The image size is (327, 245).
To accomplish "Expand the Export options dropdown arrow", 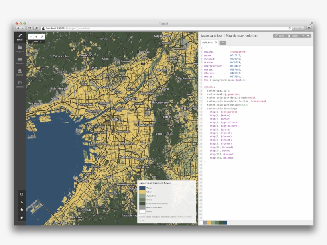I will click(303, 35).
